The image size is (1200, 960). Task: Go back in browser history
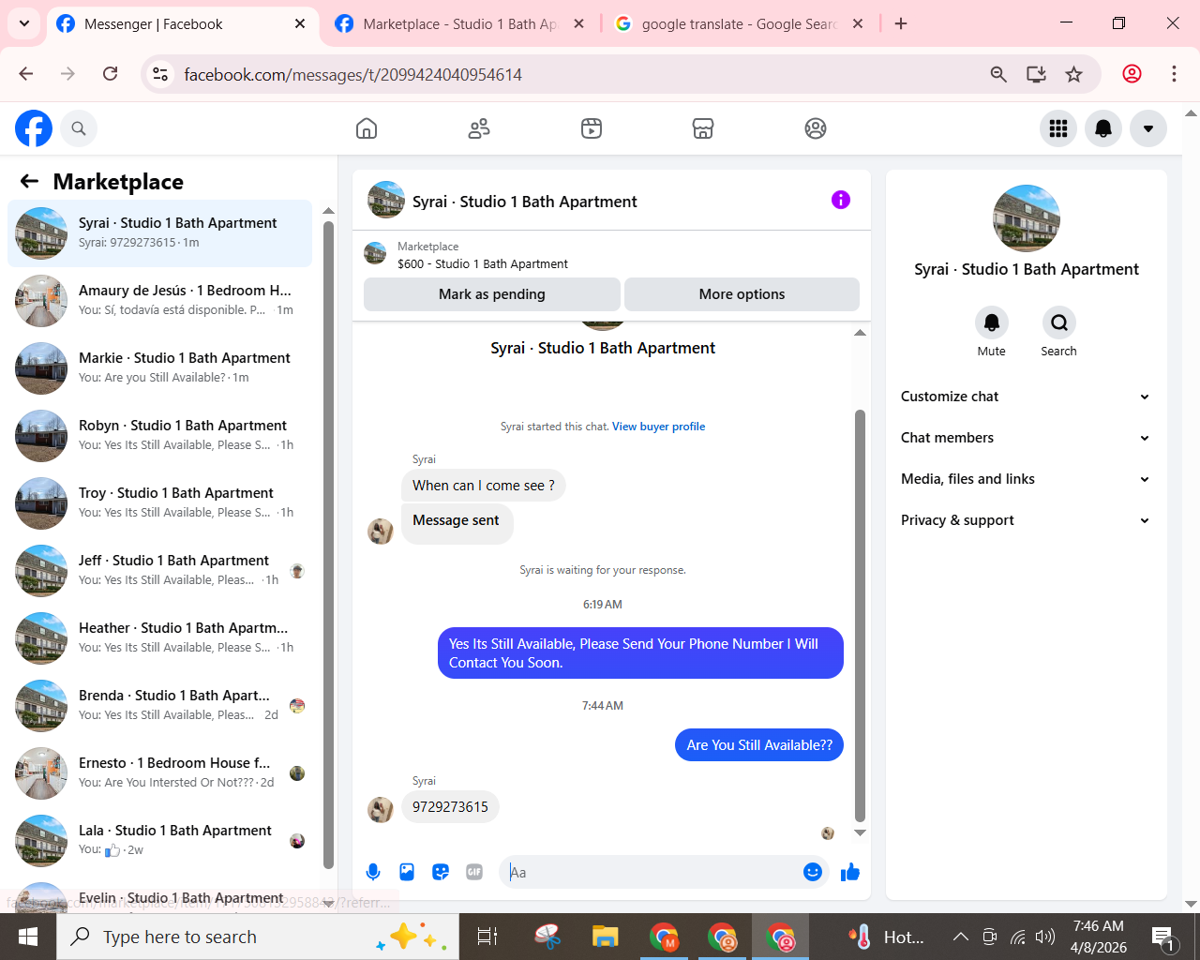click(x=26, y=74)
